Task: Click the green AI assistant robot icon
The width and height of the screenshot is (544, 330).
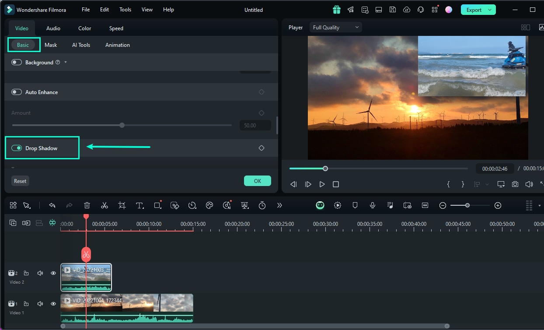Action: pyautogui.click(x=320, y=205)
